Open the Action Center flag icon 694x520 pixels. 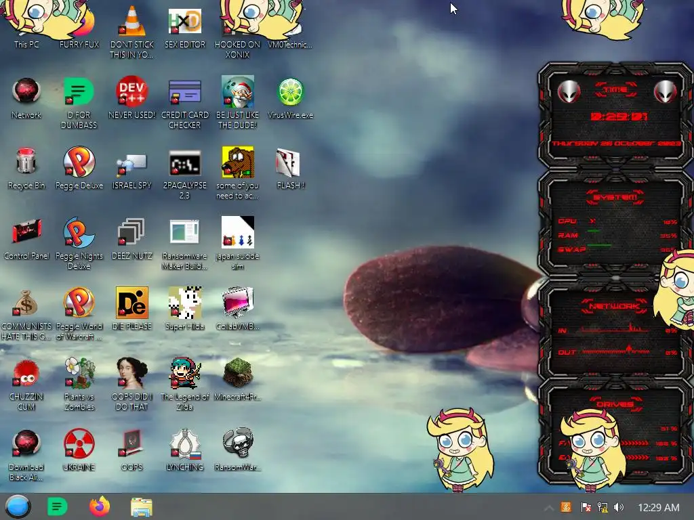586,507
